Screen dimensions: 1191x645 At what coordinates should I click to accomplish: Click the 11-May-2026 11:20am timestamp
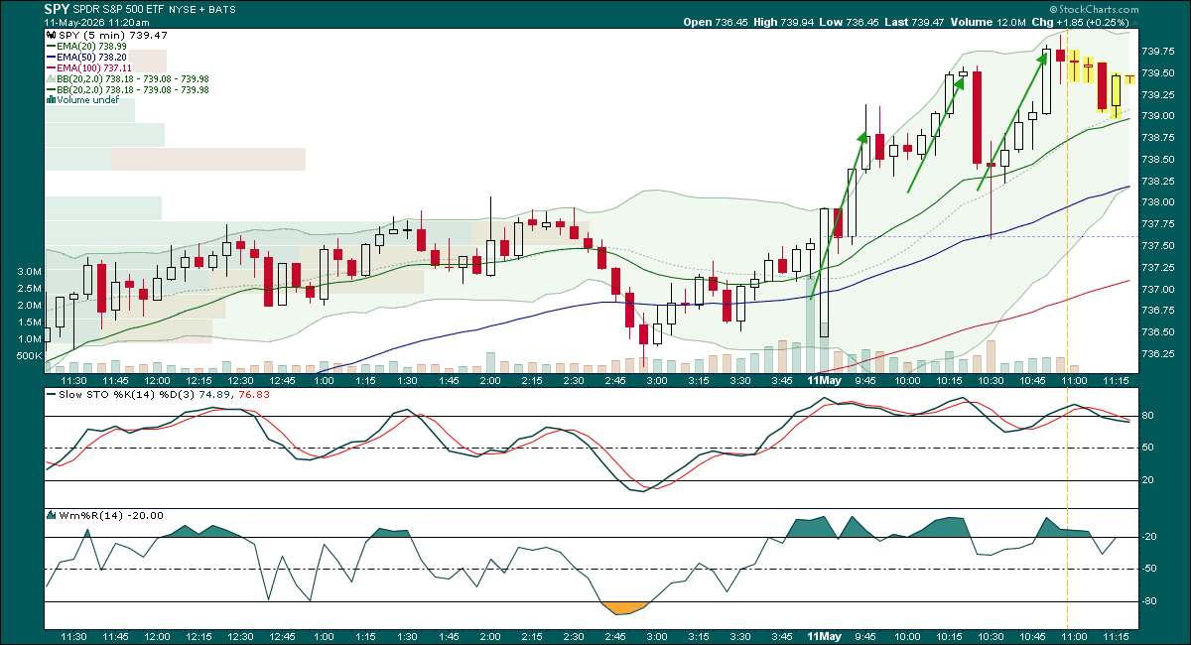pyautogui.click(x=96, y=23)
